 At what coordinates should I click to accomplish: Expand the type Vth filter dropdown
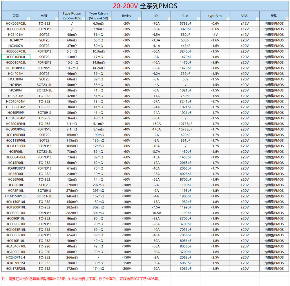[x=228, y=19]
